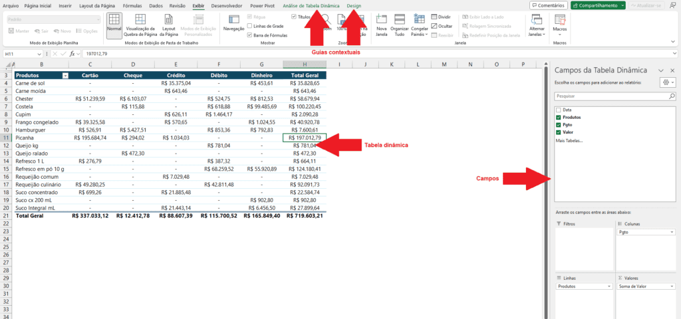Uncheck the Pgto field checkbox
Image resolution: width=681 pixels, height=319 pixels.
pos(559,124)
